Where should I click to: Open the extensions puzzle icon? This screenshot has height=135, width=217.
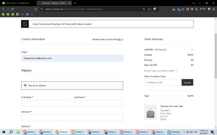click(183, 9)
